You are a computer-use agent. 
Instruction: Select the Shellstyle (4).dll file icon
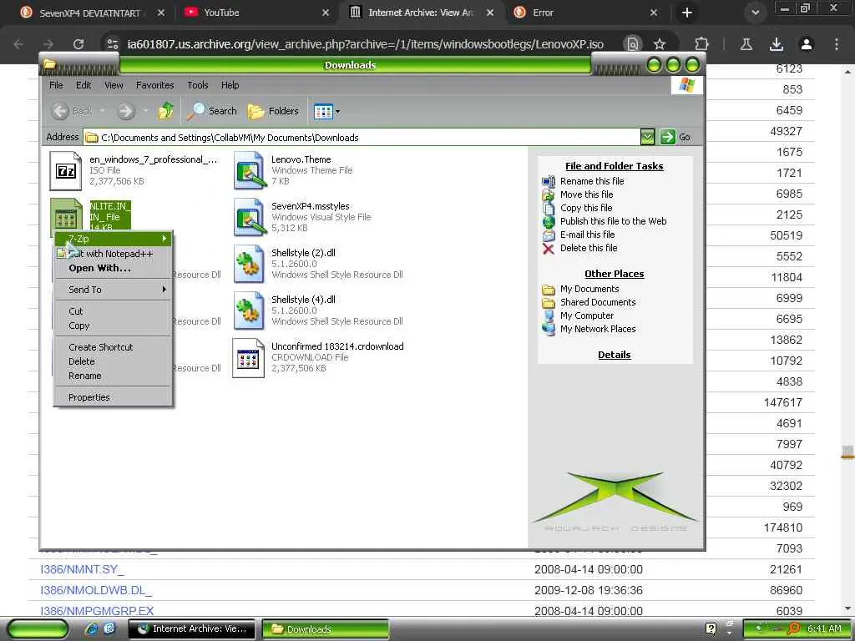pyautogui.click(x=249, y=310)
